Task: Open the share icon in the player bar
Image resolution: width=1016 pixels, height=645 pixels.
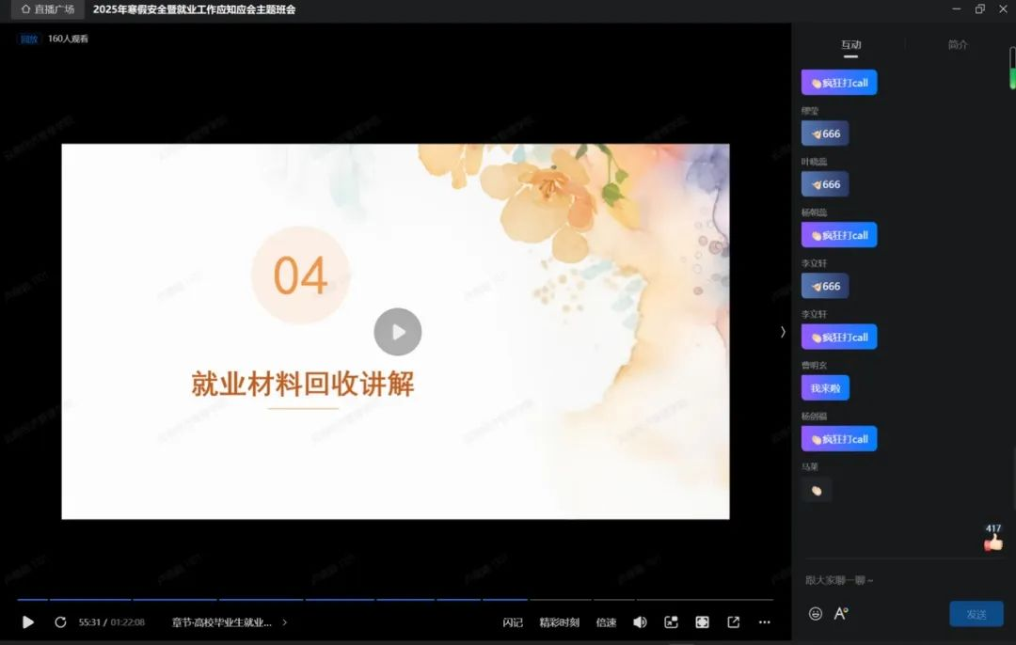Action: [x=732, y=622]
